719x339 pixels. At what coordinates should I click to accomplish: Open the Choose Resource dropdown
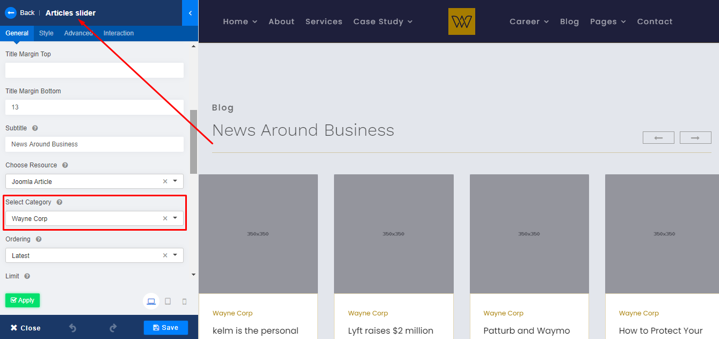tap(175, 181)
